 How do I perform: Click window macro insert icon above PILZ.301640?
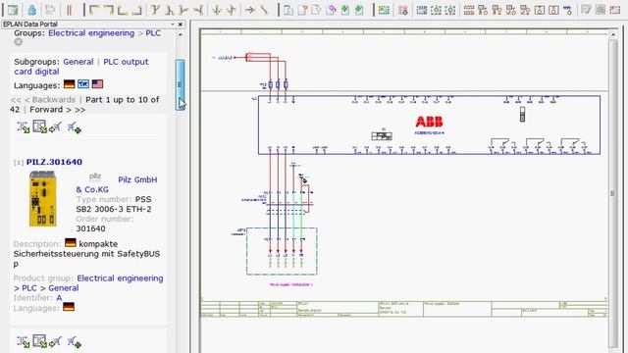pyautogui.click(x=39, y=127)
